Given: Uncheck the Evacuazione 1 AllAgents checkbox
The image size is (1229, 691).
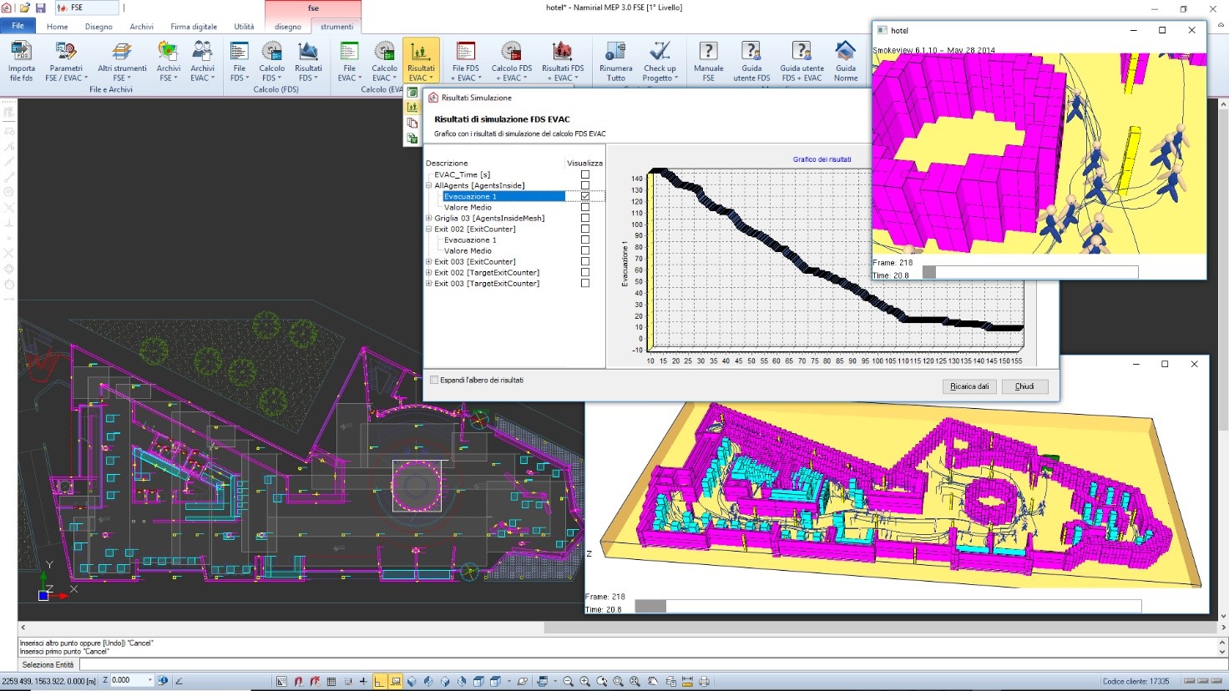Looking at the screenshot, I should tap(585, 197).
